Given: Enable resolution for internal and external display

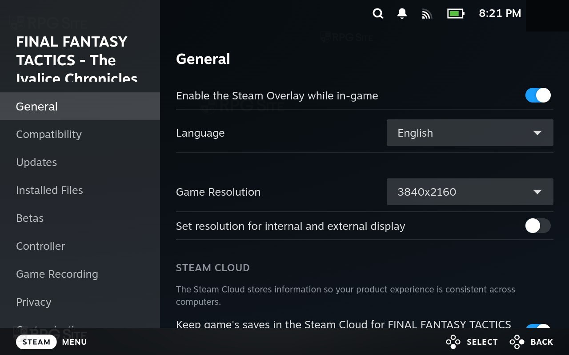Looking at the screenshot, I should (538, 226).
